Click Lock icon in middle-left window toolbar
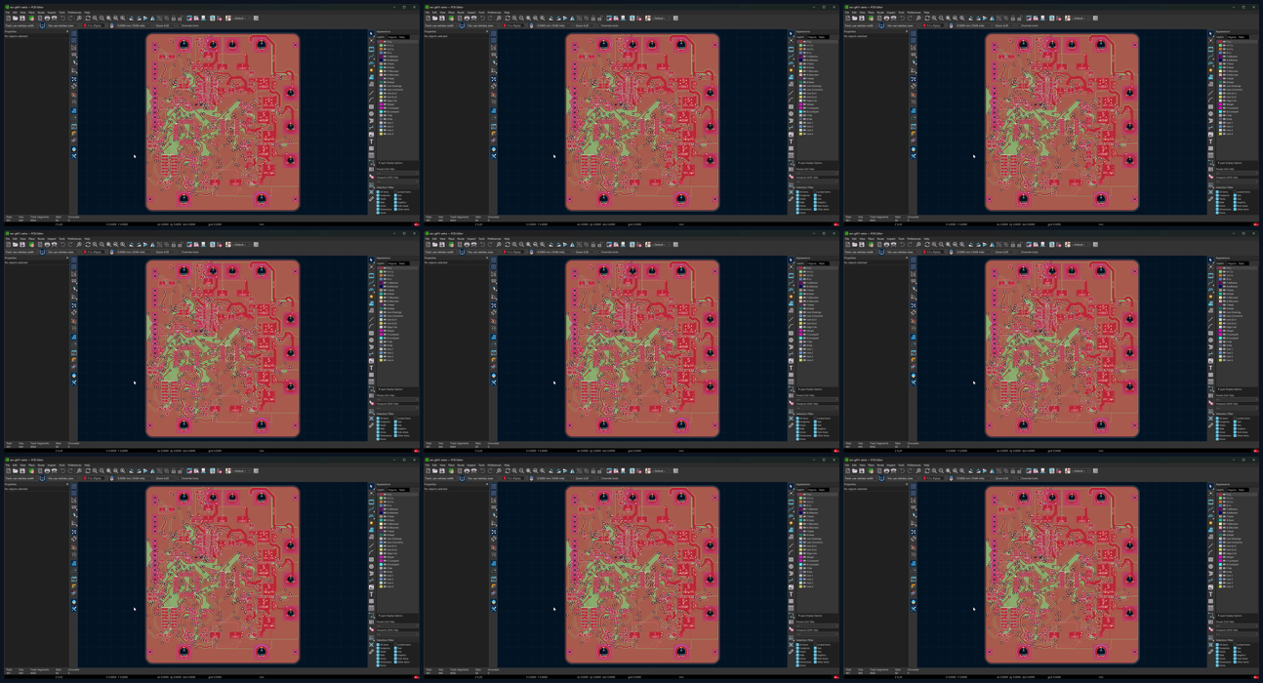Image resolution: width=1263 pixels, height=683 pixels. pyautogui.click(x=173, y=244)
